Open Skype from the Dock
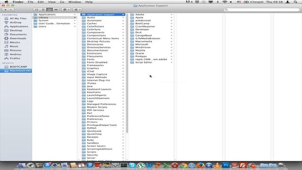 132,165
